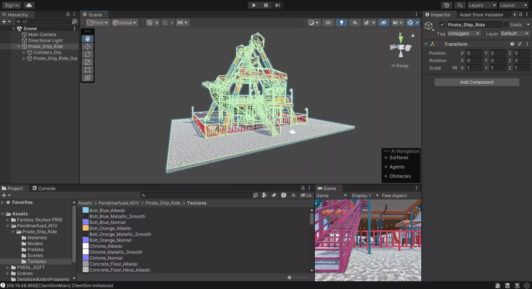Screen dimensions: 532x289
Task: Open the Layers dropdown
Action: click(x=482, y=5)
